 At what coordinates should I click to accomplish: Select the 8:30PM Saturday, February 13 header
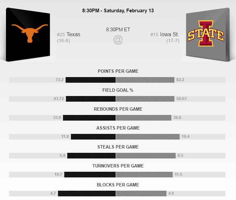tap(118, 11)
